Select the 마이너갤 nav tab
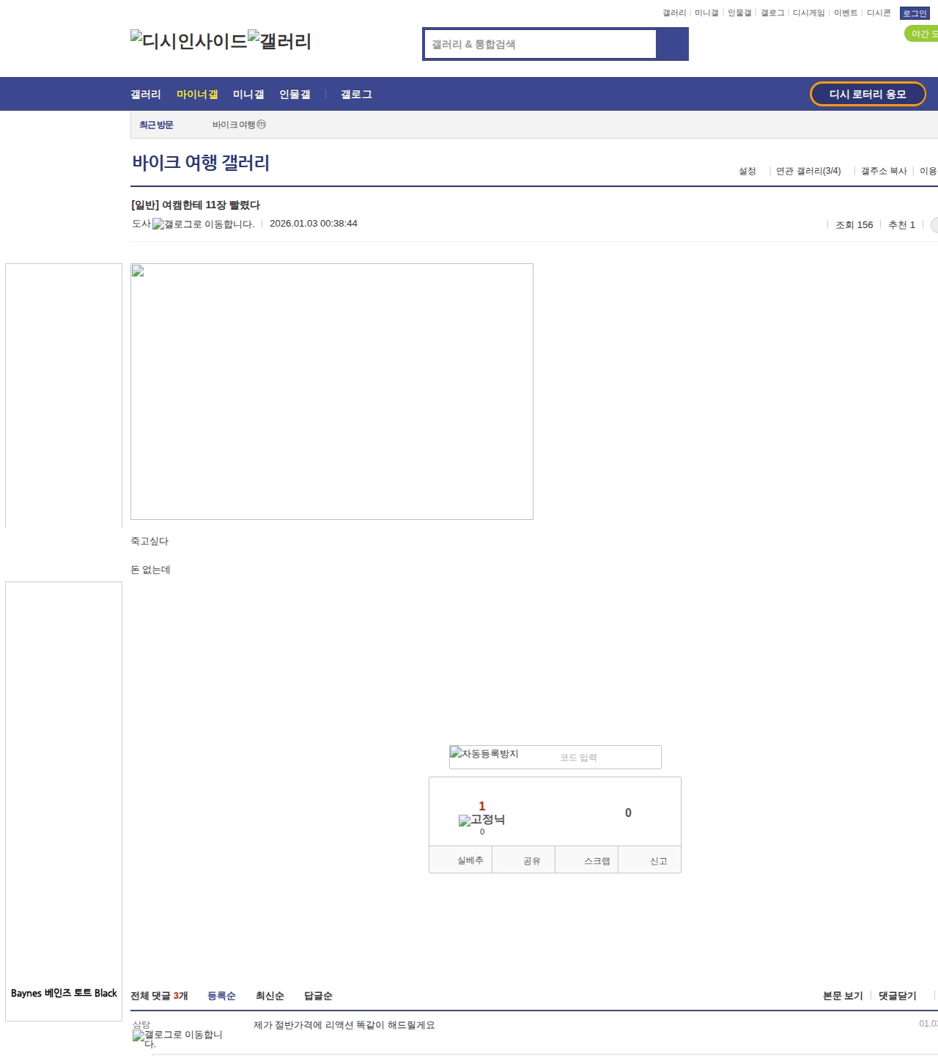Viewport: 938px width, 1056px height. 197,94
